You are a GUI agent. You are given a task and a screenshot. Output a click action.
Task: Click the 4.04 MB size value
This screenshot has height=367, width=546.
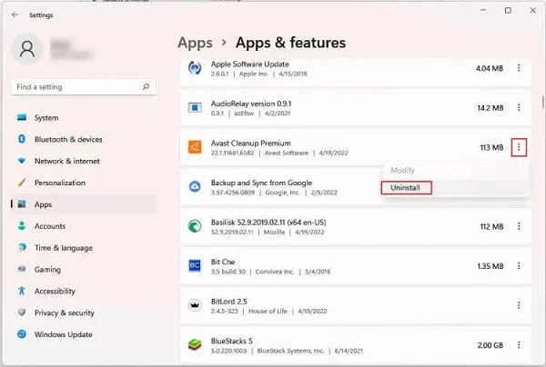click(490, 68)
